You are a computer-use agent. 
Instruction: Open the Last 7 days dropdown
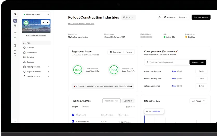tap(198, 101)
